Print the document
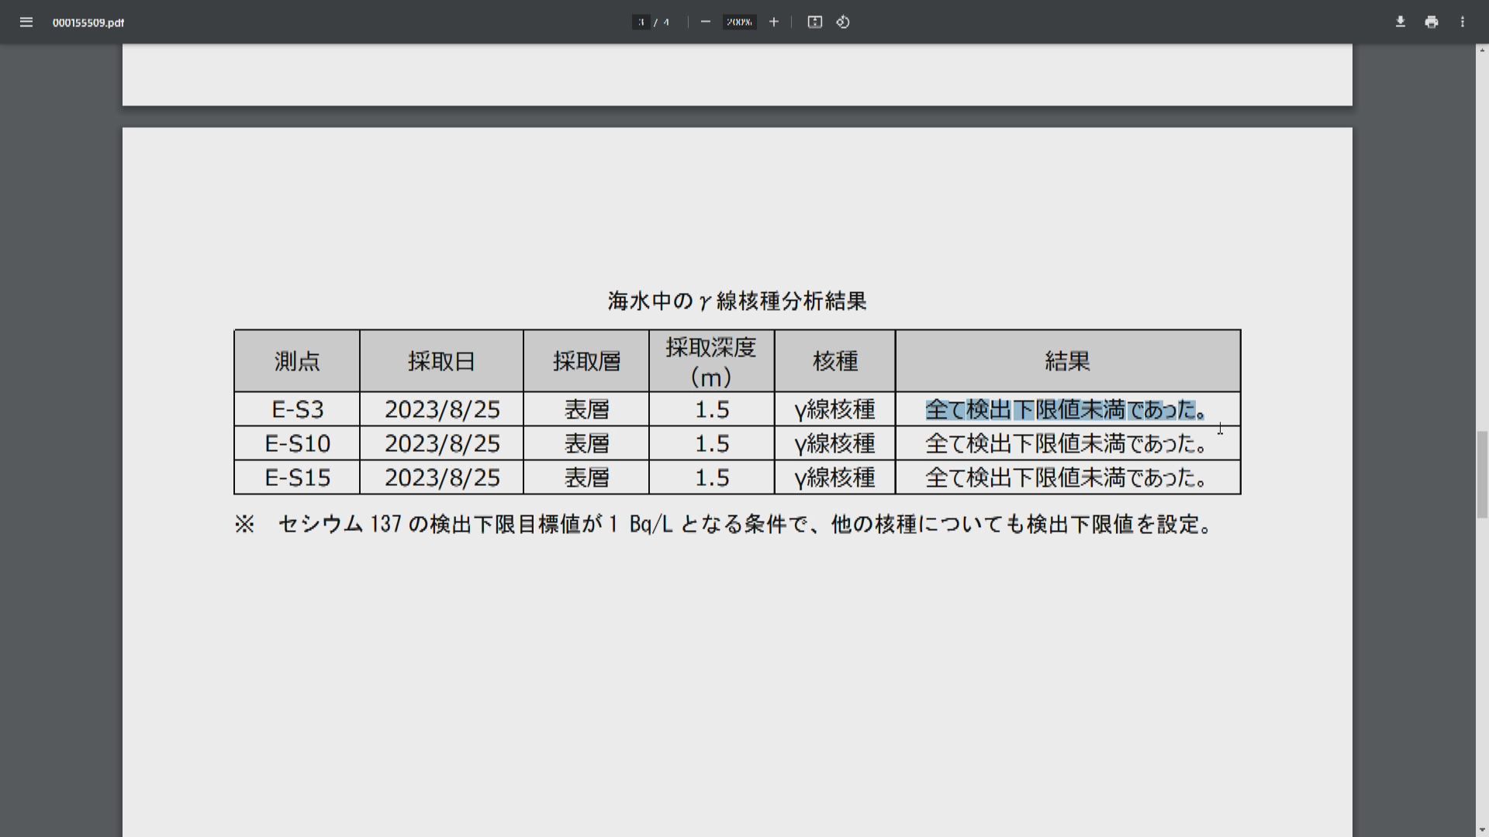The width and height of the screenshot is (1489, 837). (1431, 22)
